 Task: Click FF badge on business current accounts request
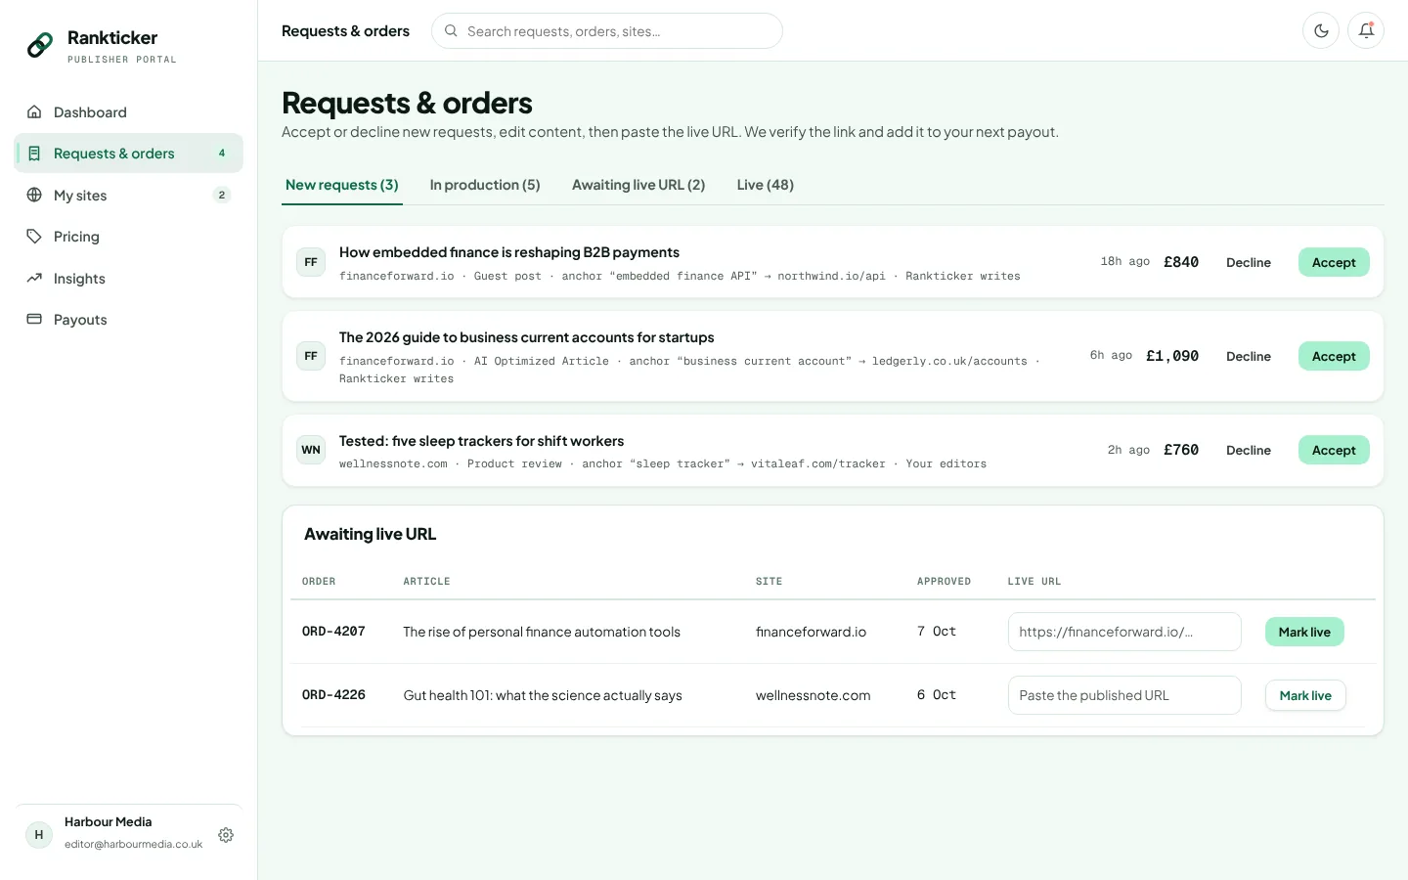click(x=311, y=356)
